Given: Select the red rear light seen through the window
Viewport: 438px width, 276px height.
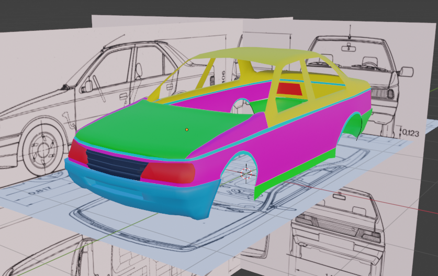Looking at the screenshot, I should 289,89.
